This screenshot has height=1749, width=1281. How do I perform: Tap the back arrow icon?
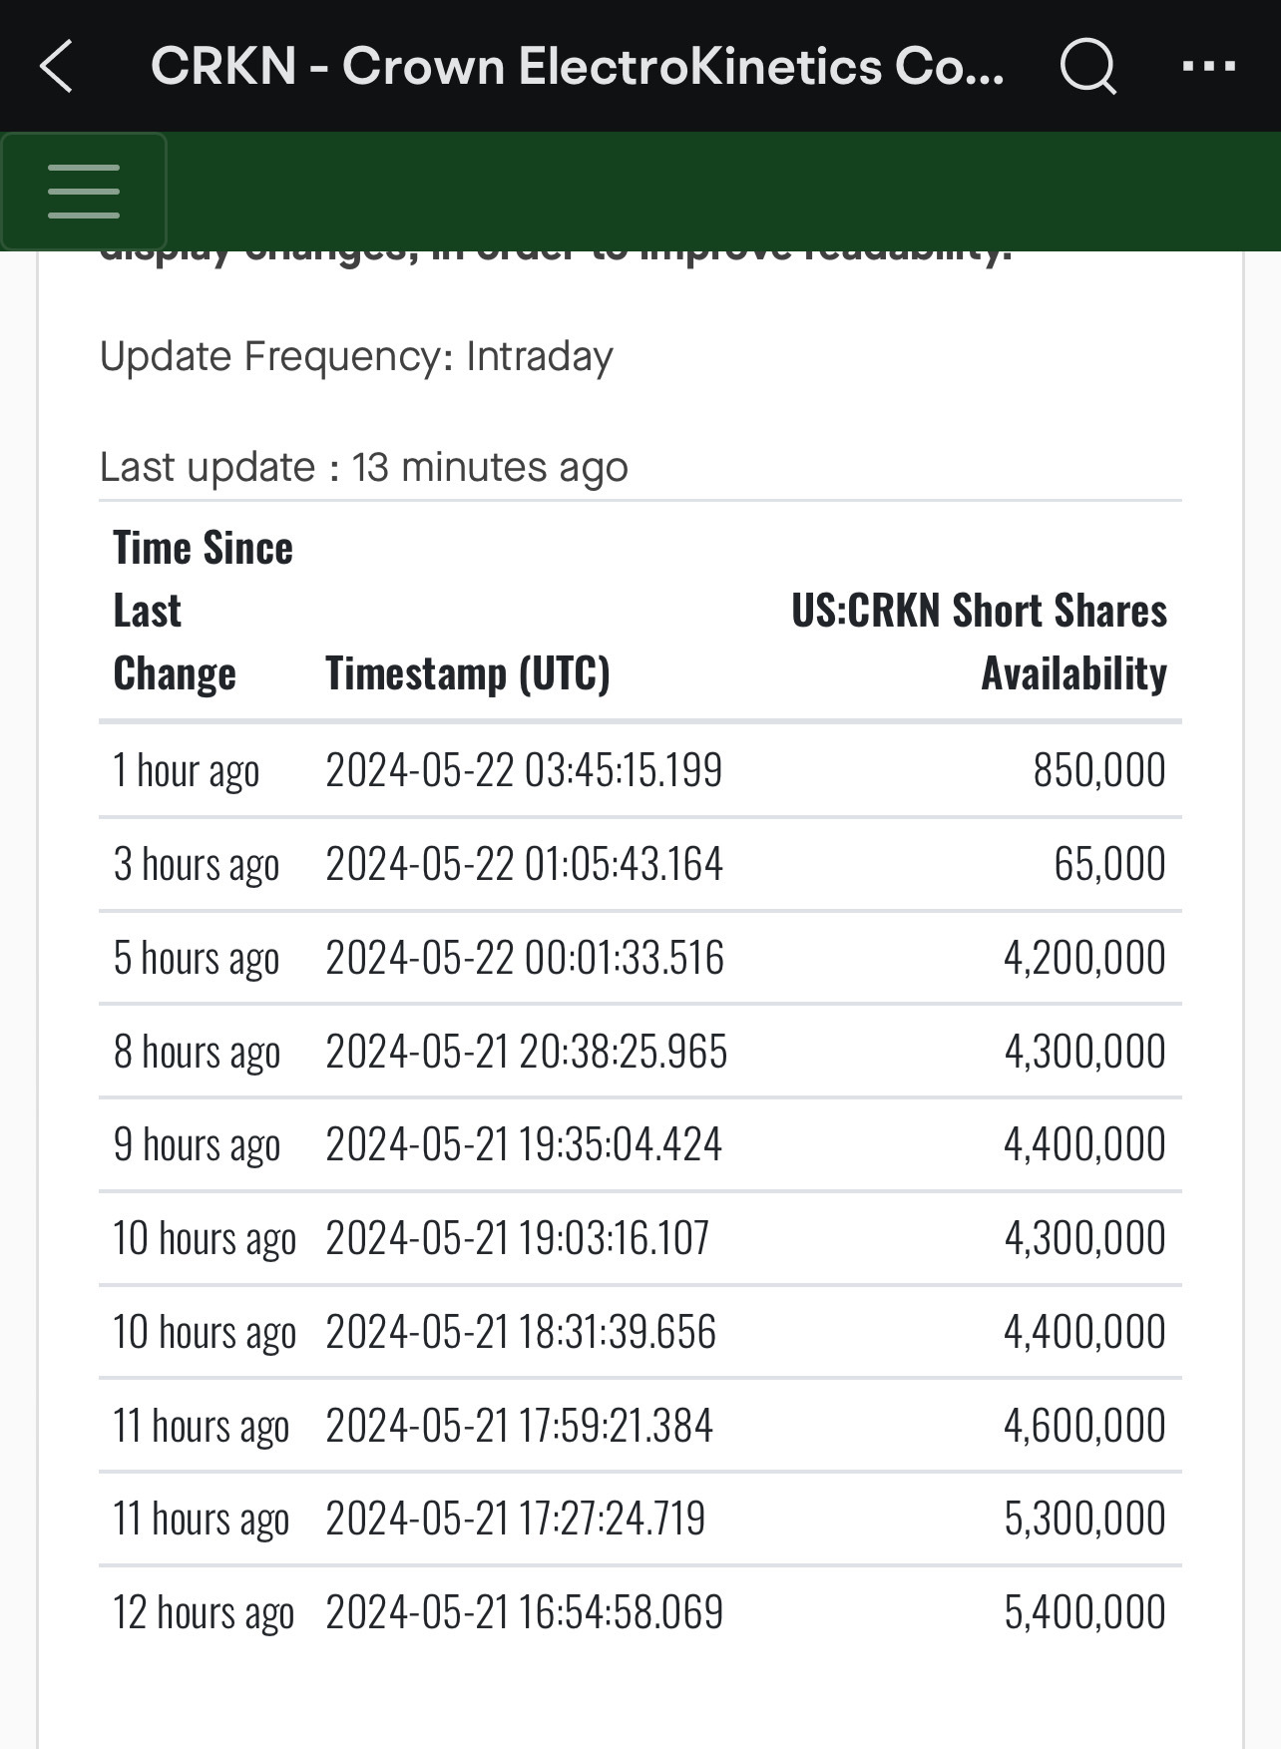(57, 66)
